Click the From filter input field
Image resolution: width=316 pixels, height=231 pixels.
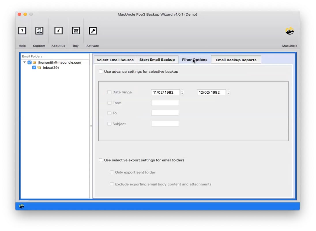point(165,102)
